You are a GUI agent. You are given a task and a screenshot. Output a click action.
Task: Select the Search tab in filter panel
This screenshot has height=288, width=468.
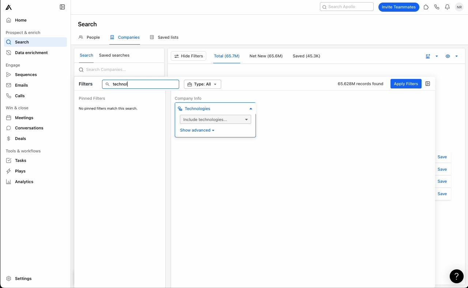click(86, 55)
